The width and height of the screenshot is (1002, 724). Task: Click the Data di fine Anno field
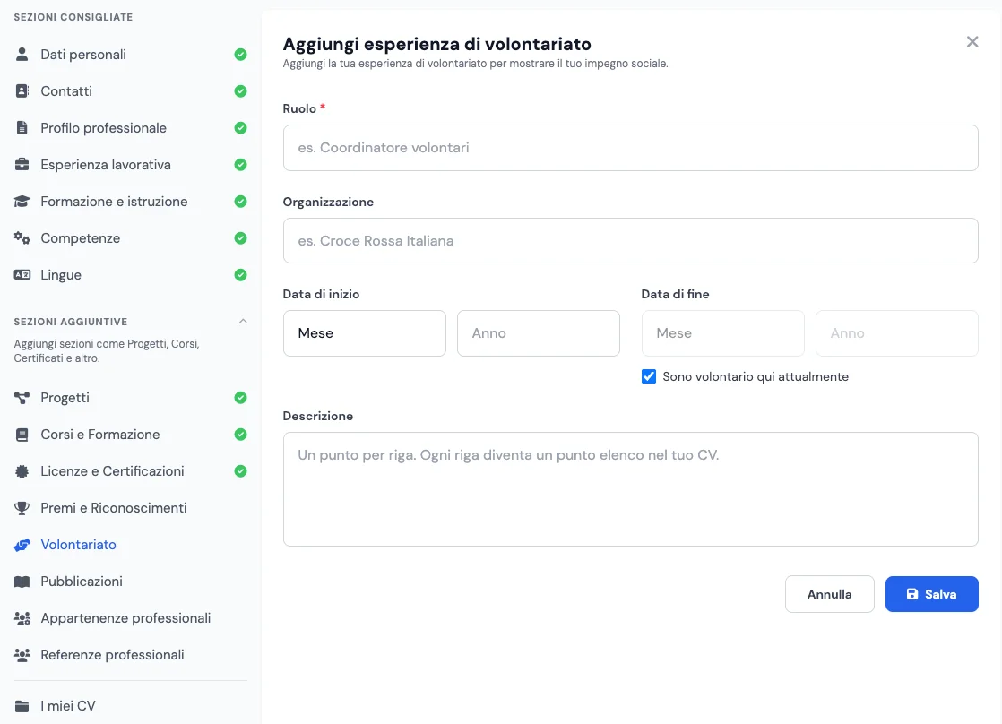[x=897, y=333]
